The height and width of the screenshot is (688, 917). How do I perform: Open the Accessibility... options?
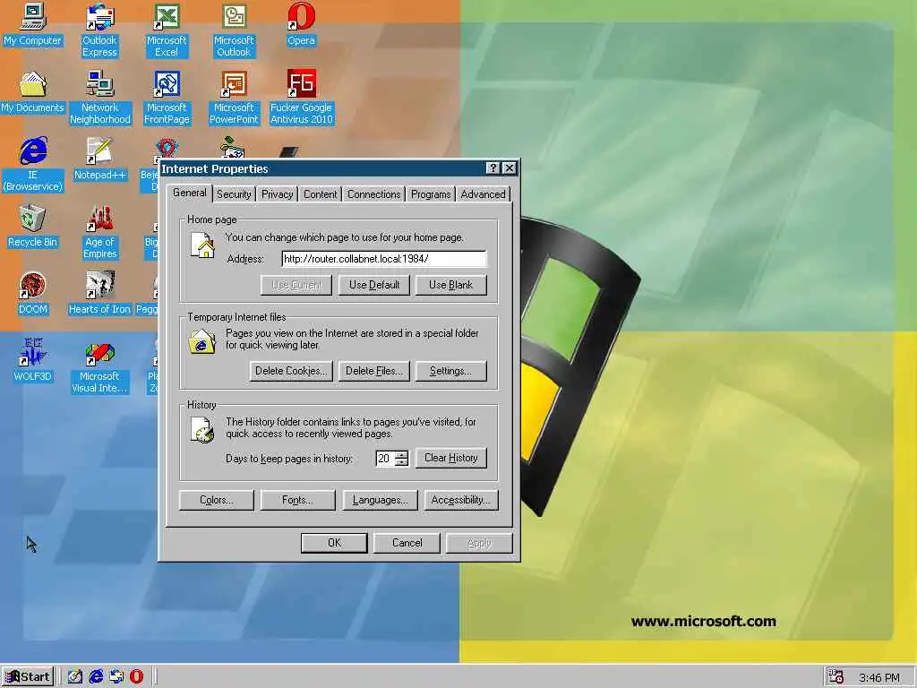tap(461, 500)
